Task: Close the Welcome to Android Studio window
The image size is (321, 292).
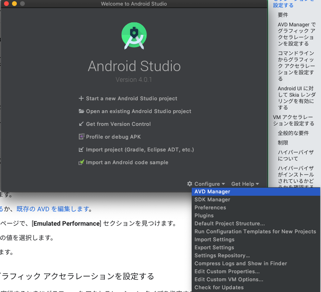Action: pos(6,4)
